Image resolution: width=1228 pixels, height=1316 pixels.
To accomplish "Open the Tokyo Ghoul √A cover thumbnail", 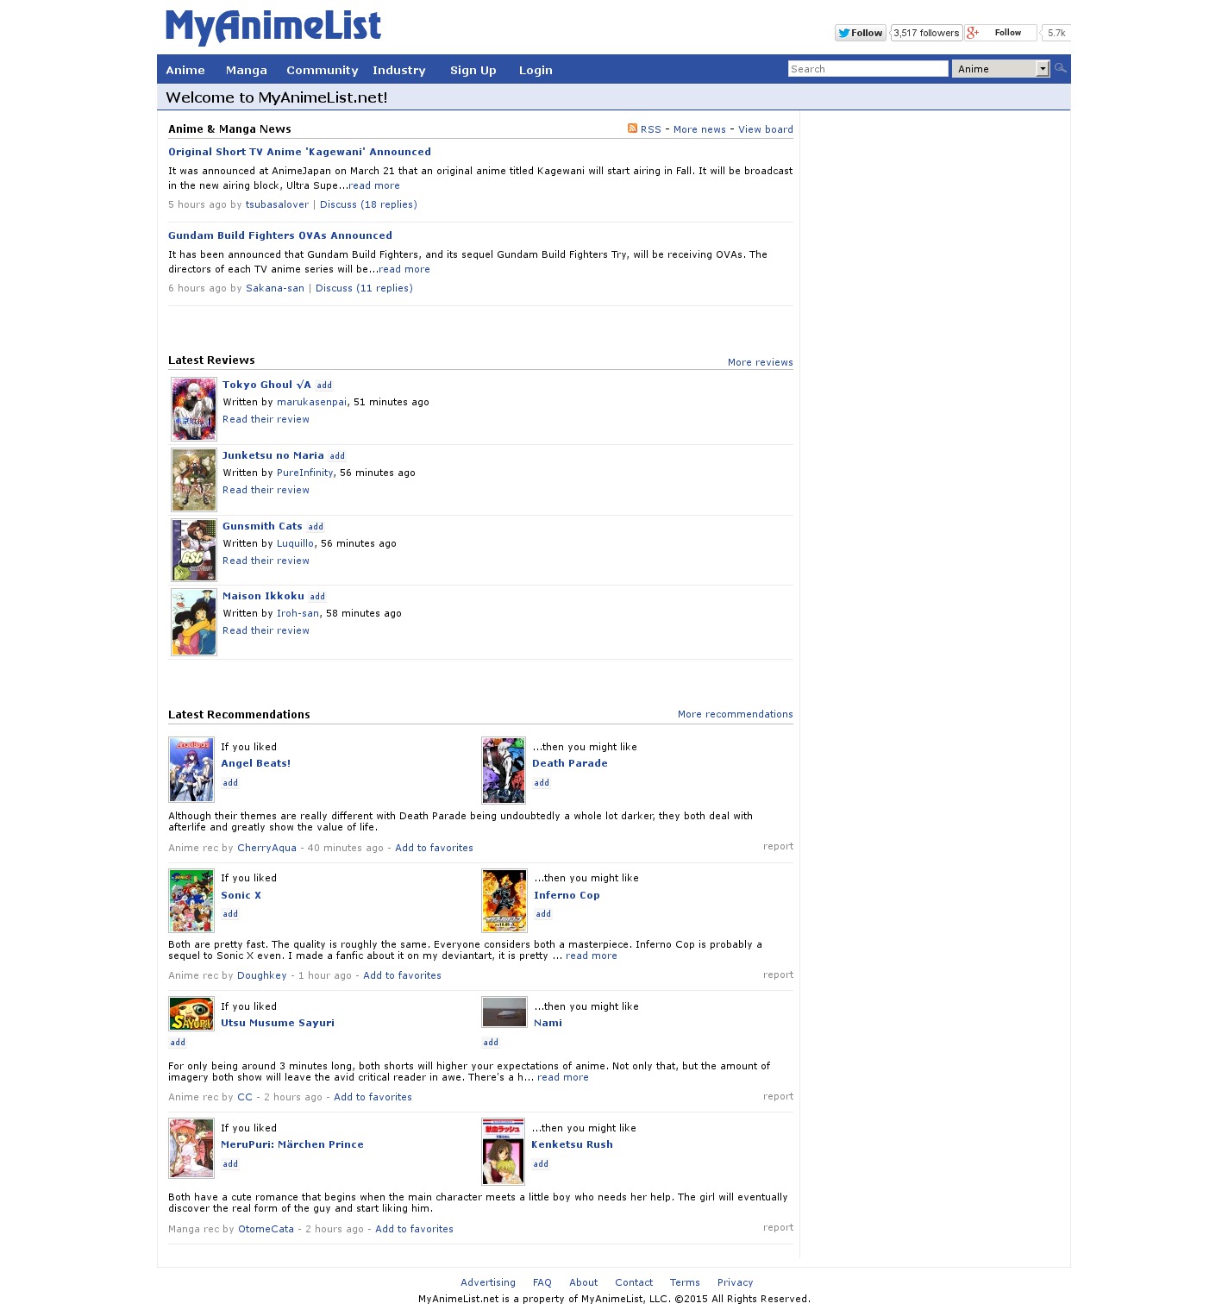I will point(193,409).
